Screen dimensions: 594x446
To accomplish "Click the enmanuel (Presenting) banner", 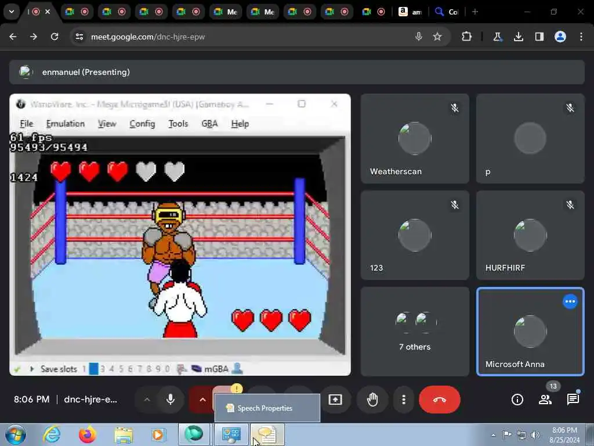I will [297, 72].
